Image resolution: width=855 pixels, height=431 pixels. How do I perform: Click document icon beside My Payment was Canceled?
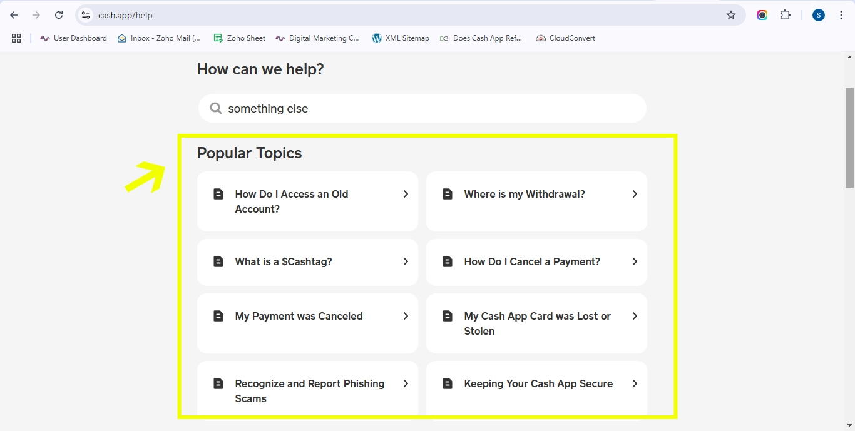218,316
